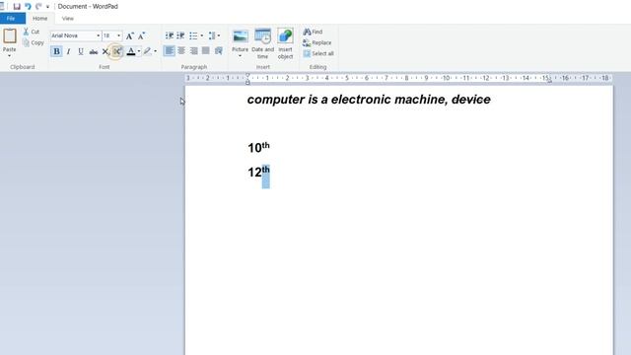Undo the last action

click(x=28, y=7)
